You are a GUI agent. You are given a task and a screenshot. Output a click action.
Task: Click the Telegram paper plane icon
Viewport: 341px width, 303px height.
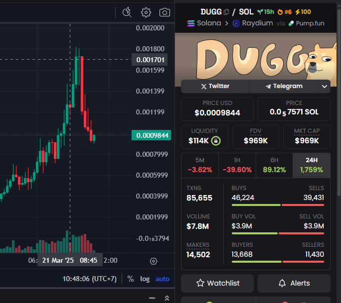click(x=268, y=87)
